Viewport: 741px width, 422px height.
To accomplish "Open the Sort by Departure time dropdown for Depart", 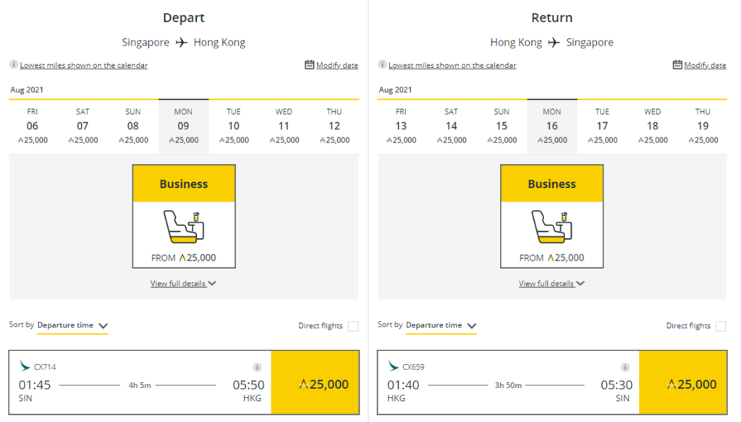I will coord(72,325).
